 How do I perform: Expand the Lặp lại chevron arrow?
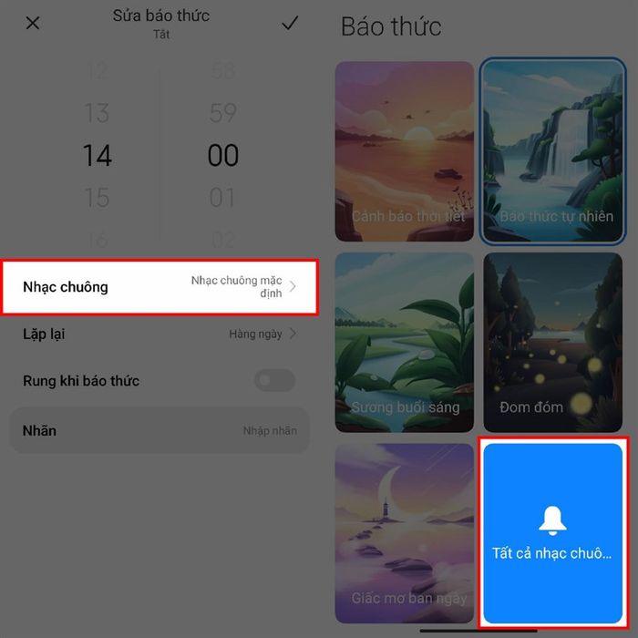[x=293, y=334]
